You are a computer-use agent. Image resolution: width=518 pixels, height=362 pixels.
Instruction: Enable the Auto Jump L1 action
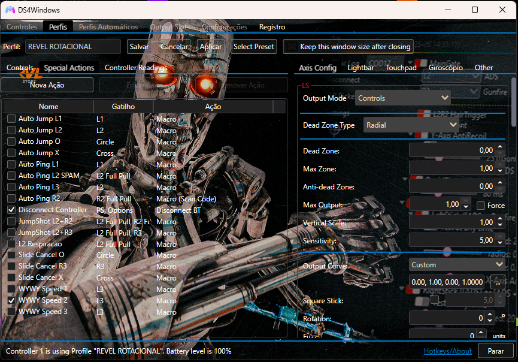(11, 119)
